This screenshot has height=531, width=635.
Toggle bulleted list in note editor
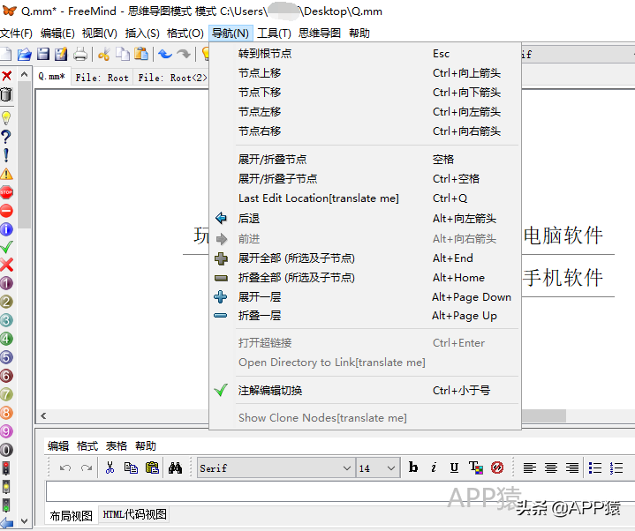[595, 467]
